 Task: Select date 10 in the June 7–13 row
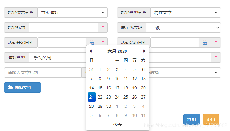117,79
